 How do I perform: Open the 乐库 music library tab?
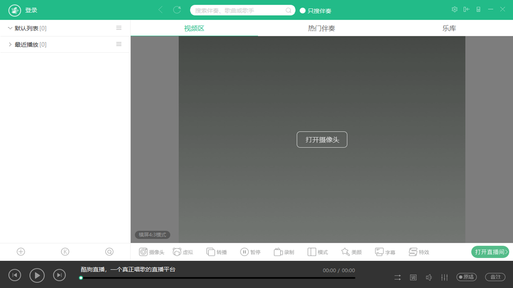tap(449, 28)
